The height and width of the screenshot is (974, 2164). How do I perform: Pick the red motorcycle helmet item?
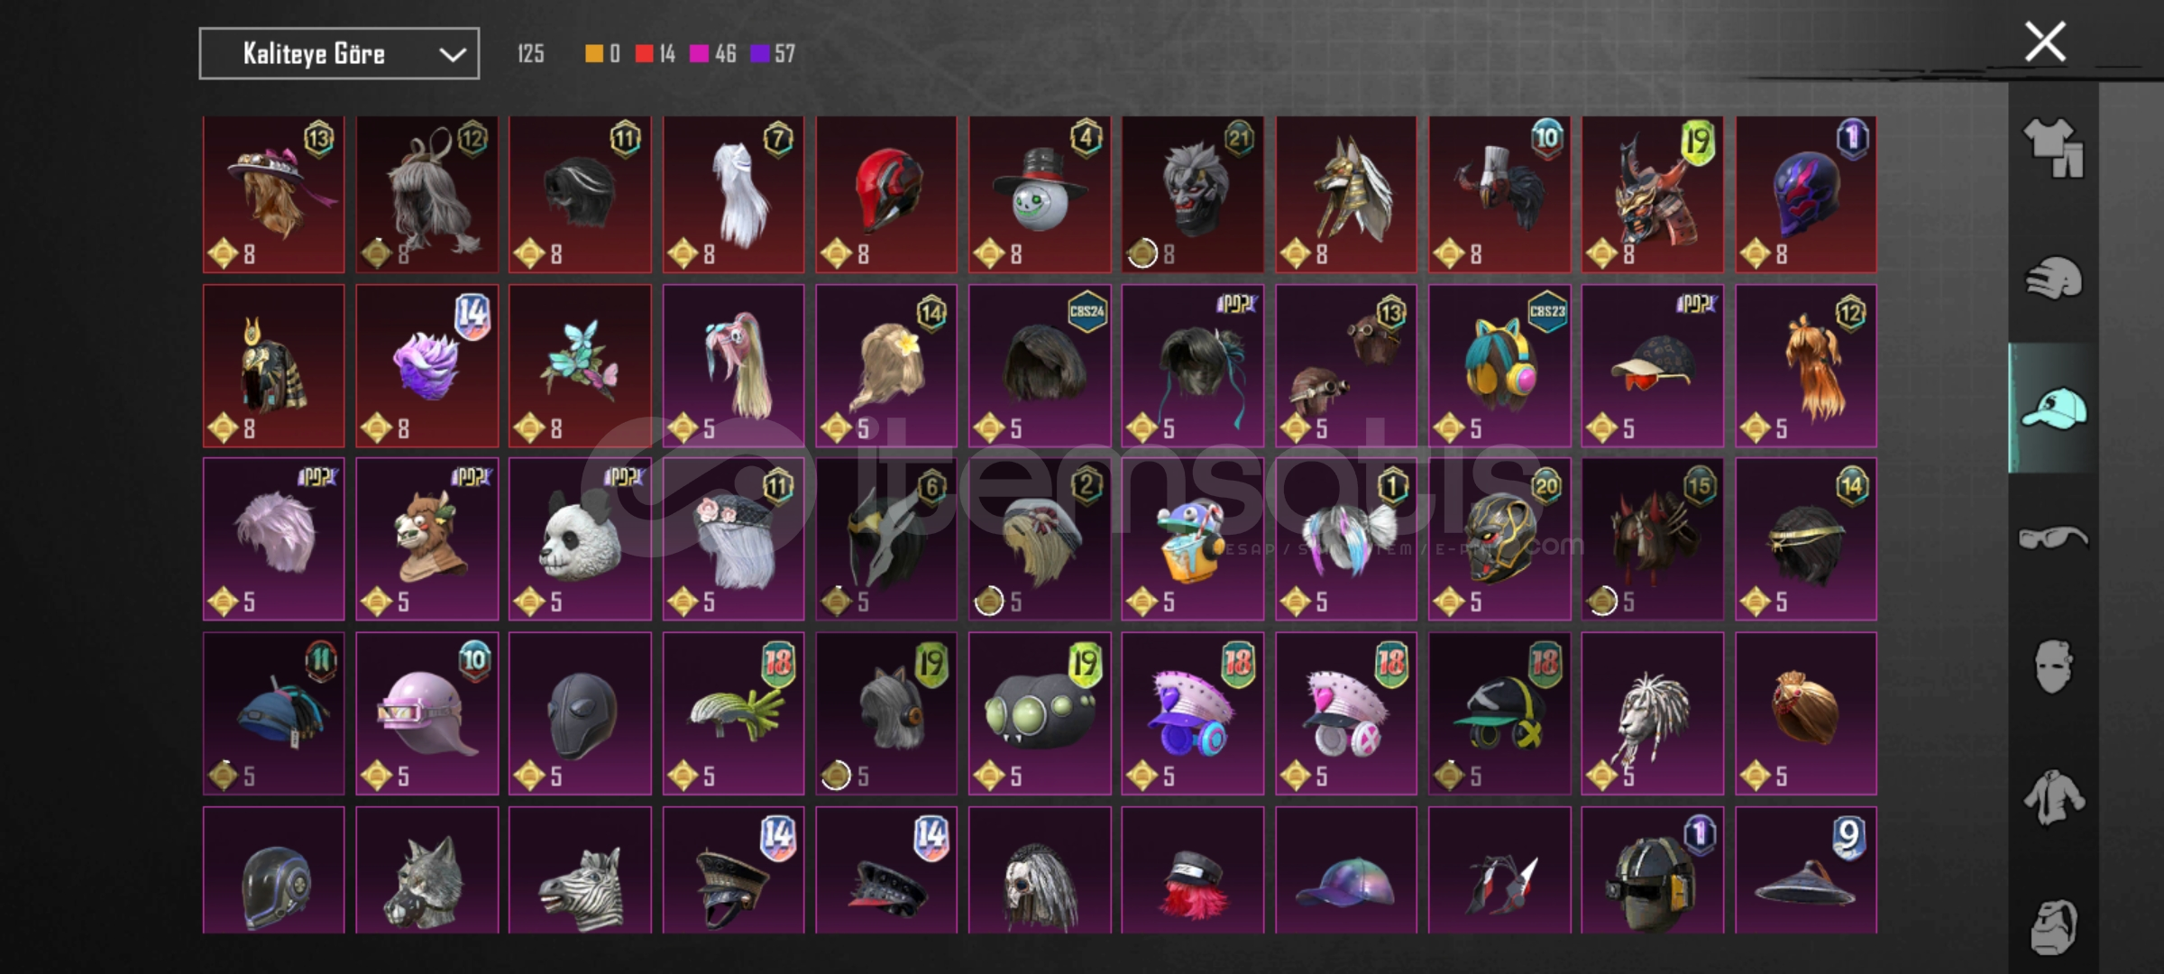click(886, 194)
